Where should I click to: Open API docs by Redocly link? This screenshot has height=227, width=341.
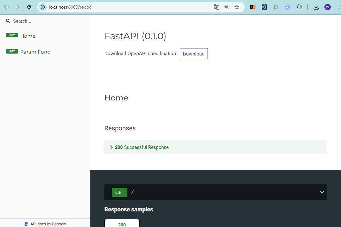[x=48, y=224]
